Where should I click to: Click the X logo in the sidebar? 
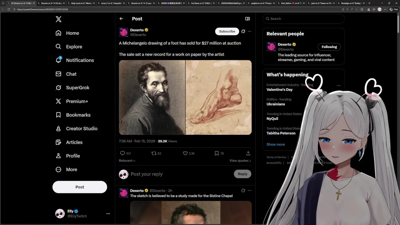pyautogui.click(x=58, y=19)
